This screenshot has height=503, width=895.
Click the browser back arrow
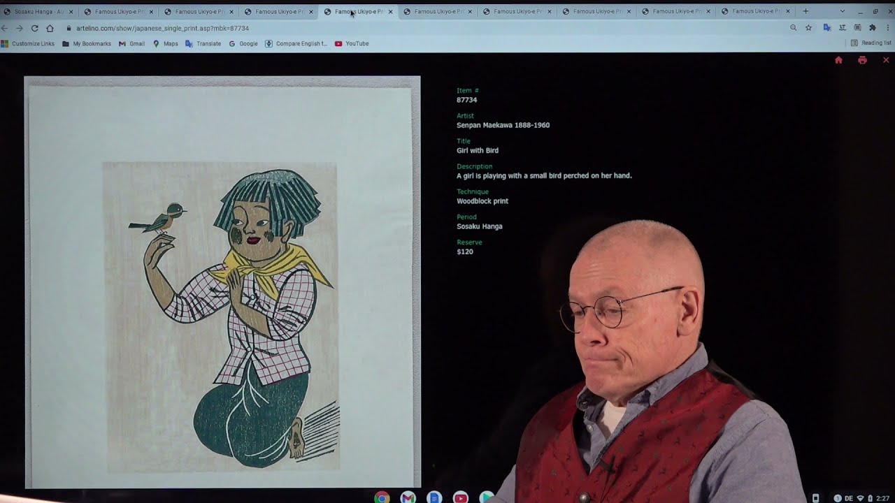coord(4,28)
